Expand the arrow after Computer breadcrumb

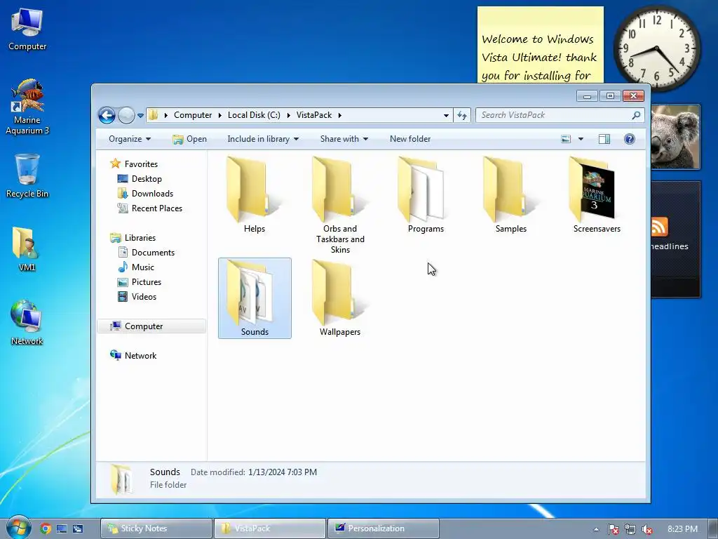click(x=219, y=116)
